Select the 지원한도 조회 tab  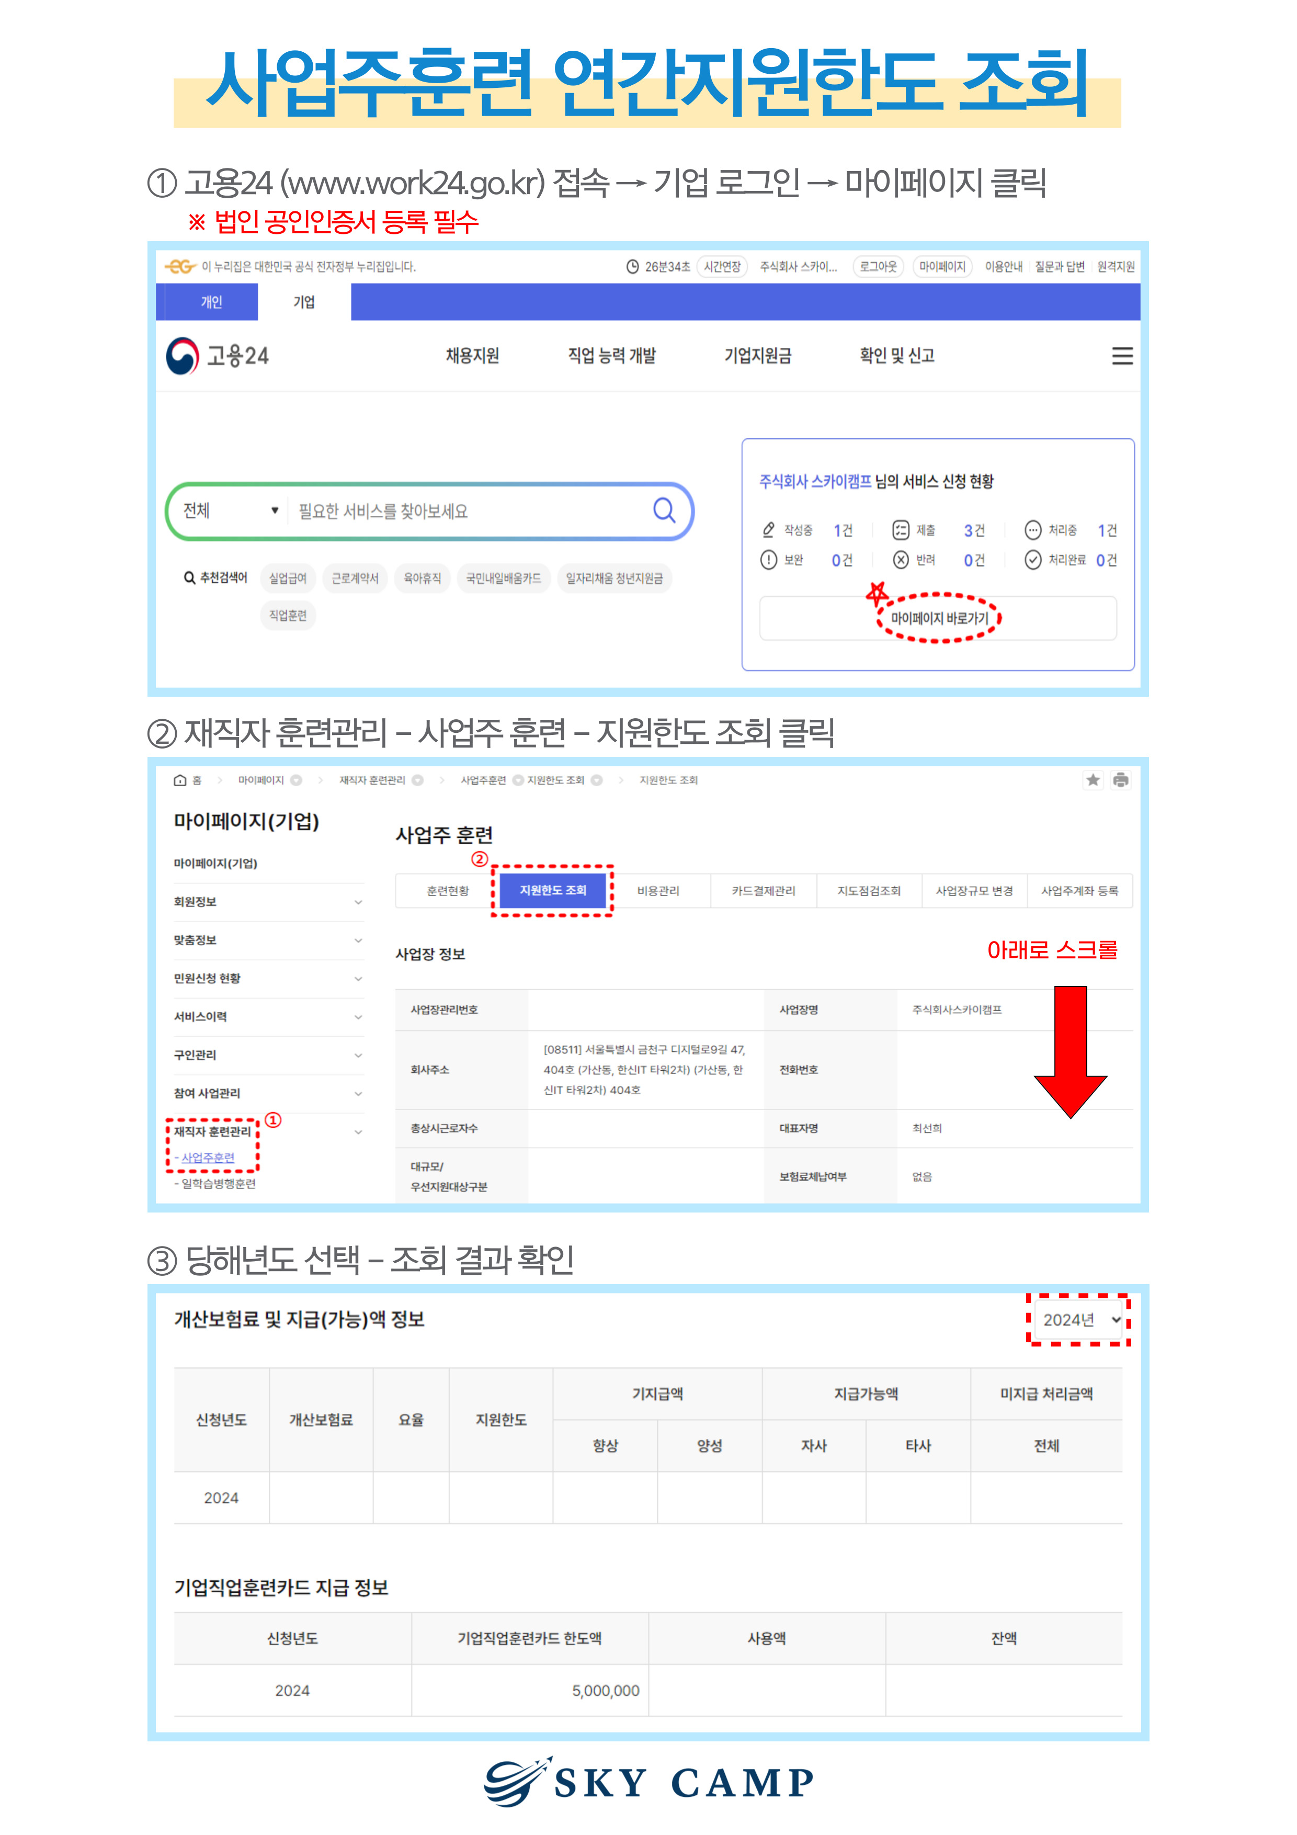click(552, 890)
